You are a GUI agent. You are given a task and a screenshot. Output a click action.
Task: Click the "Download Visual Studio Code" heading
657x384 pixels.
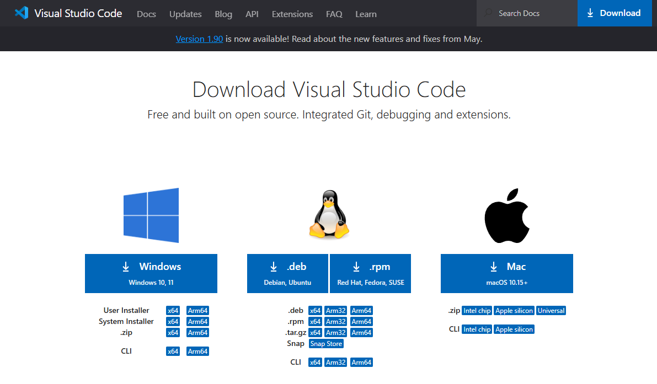point(329,89)
